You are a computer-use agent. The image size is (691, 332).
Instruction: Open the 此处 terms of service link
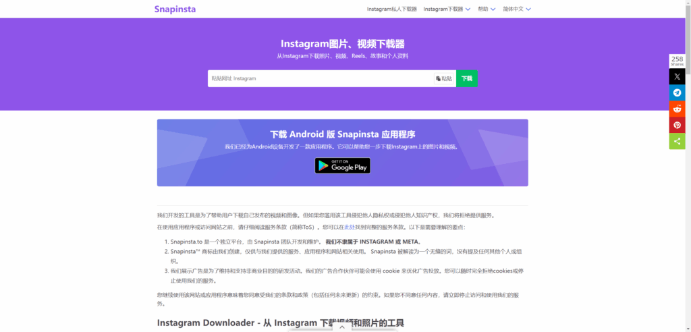click(x=350, y=227)
